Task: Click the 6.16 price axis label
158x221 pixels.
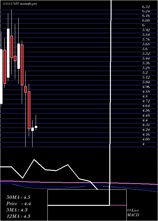Action: pos(146,16)
